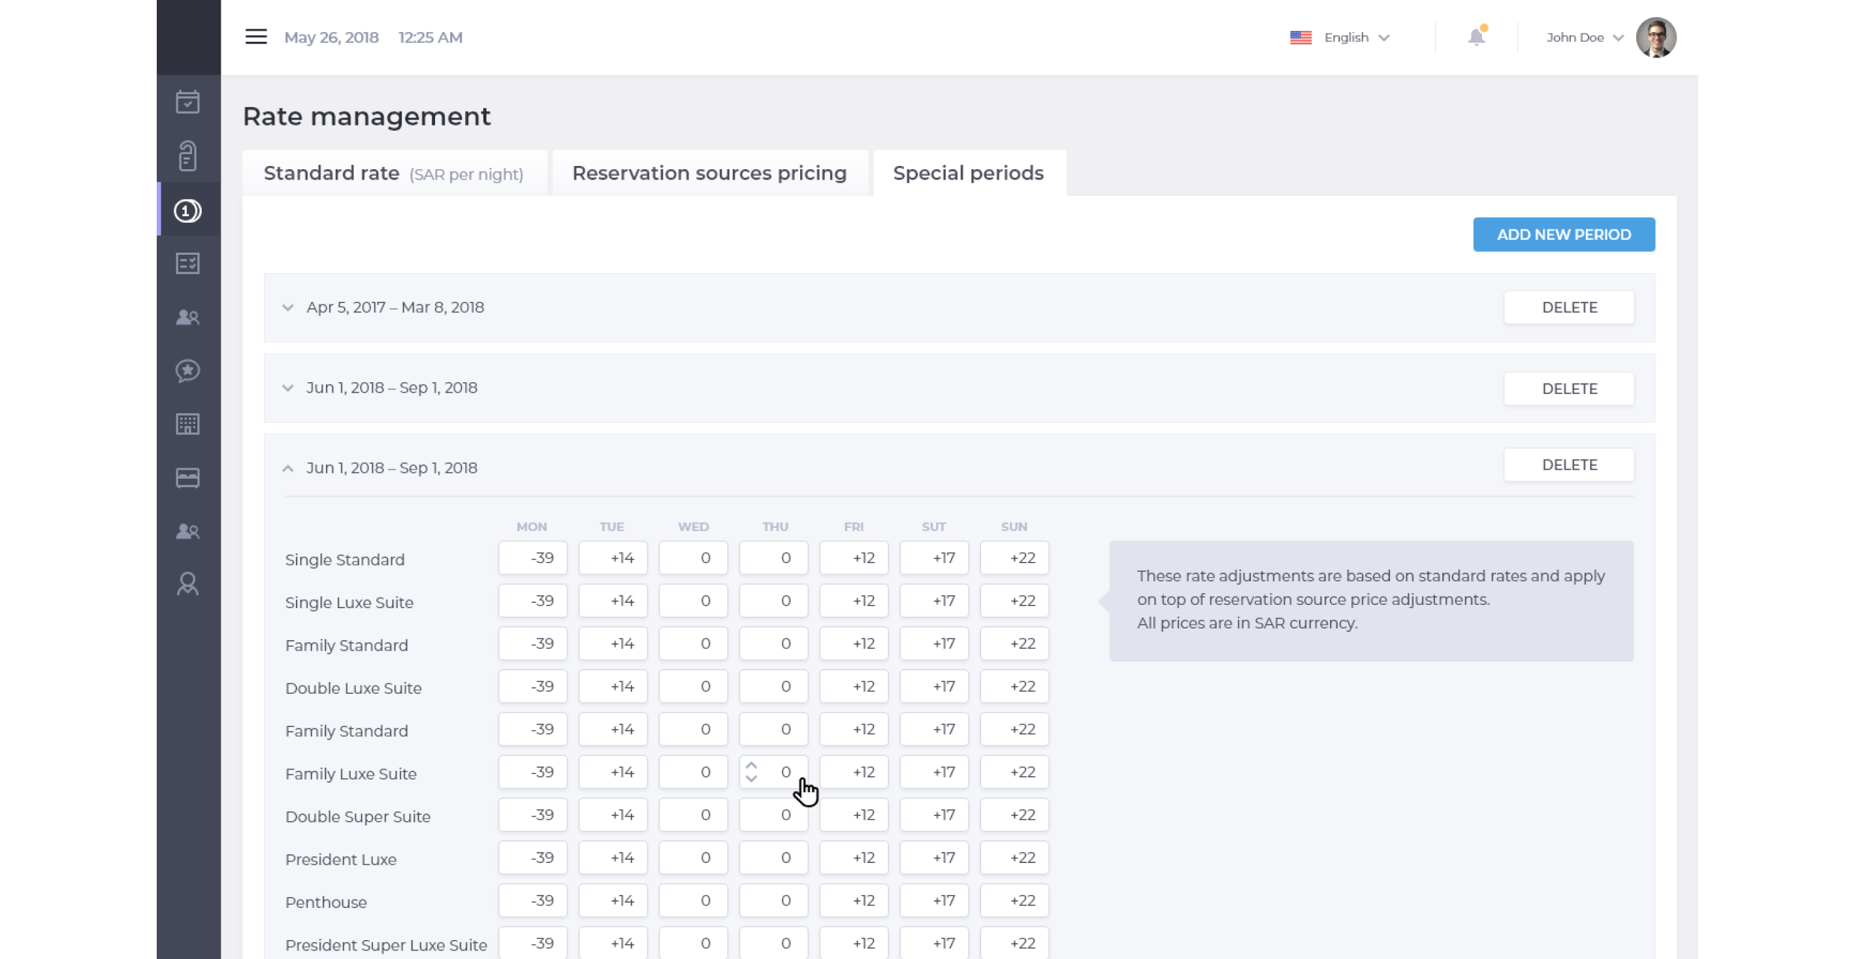Open the building sidebar icon
Screen dimensions: 1855x959
187,424
